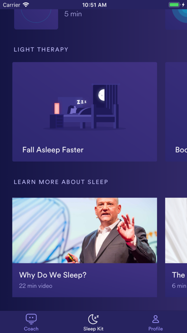Tap the battery icon in status bar
The image size is (187, 333).
(174, 5)
